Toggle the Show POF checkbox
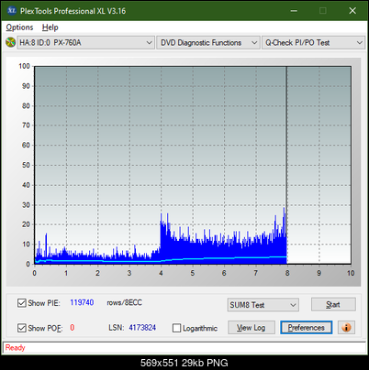The height and width of the screenshot is (370, 369). [22, 328]
